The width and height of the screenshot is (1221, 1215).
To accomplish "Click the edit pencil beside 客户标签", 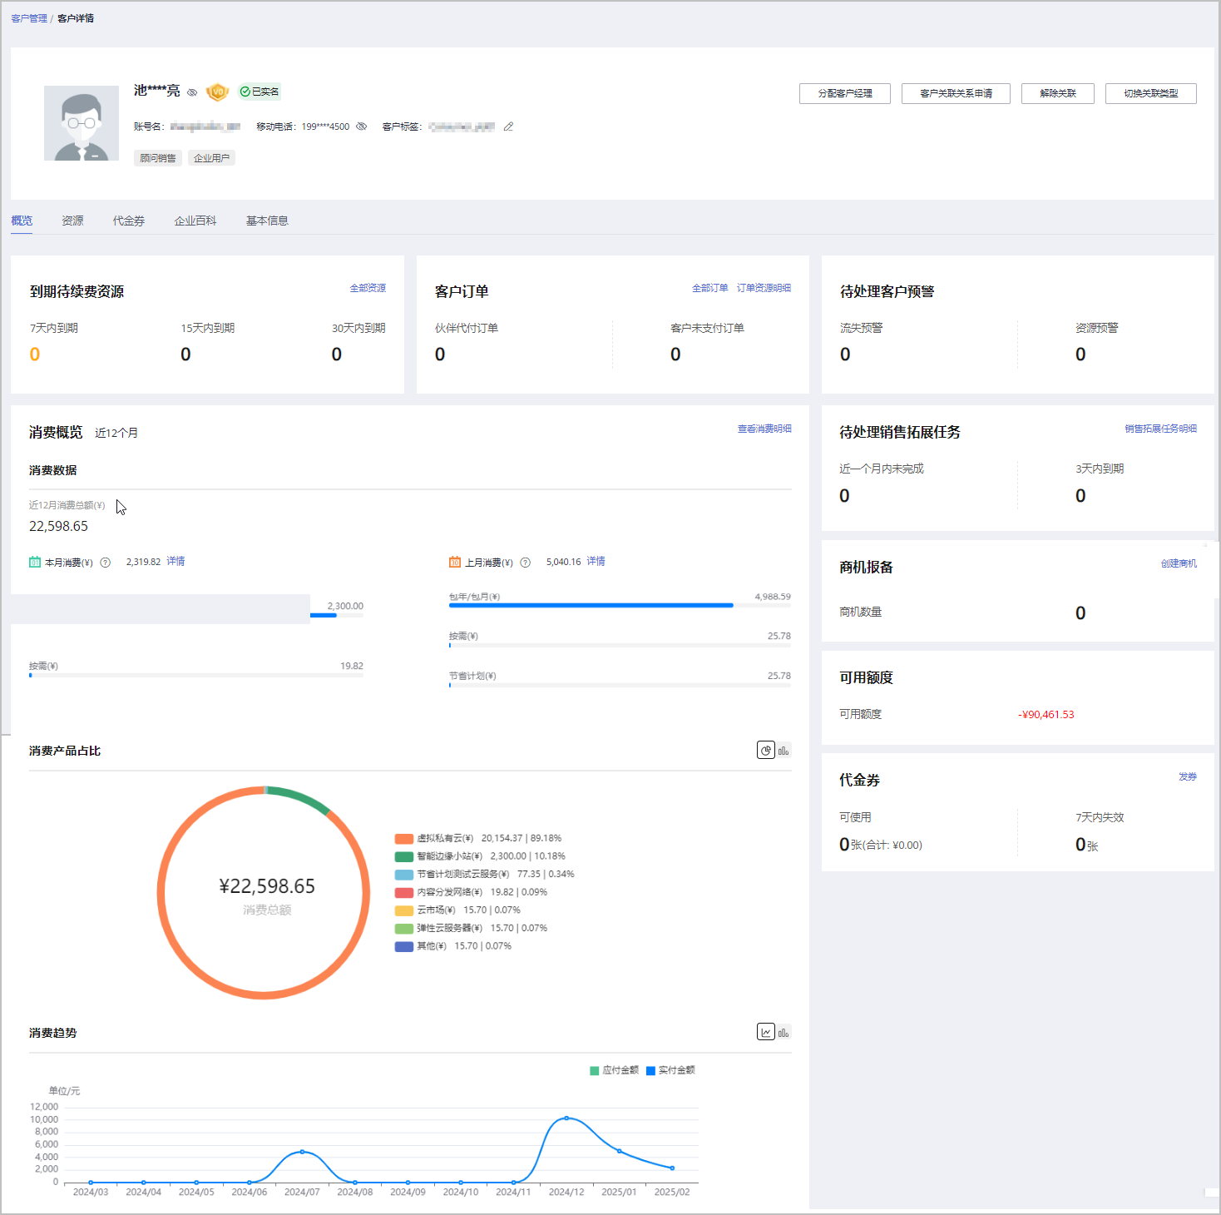I will click(x=508, y=126).
